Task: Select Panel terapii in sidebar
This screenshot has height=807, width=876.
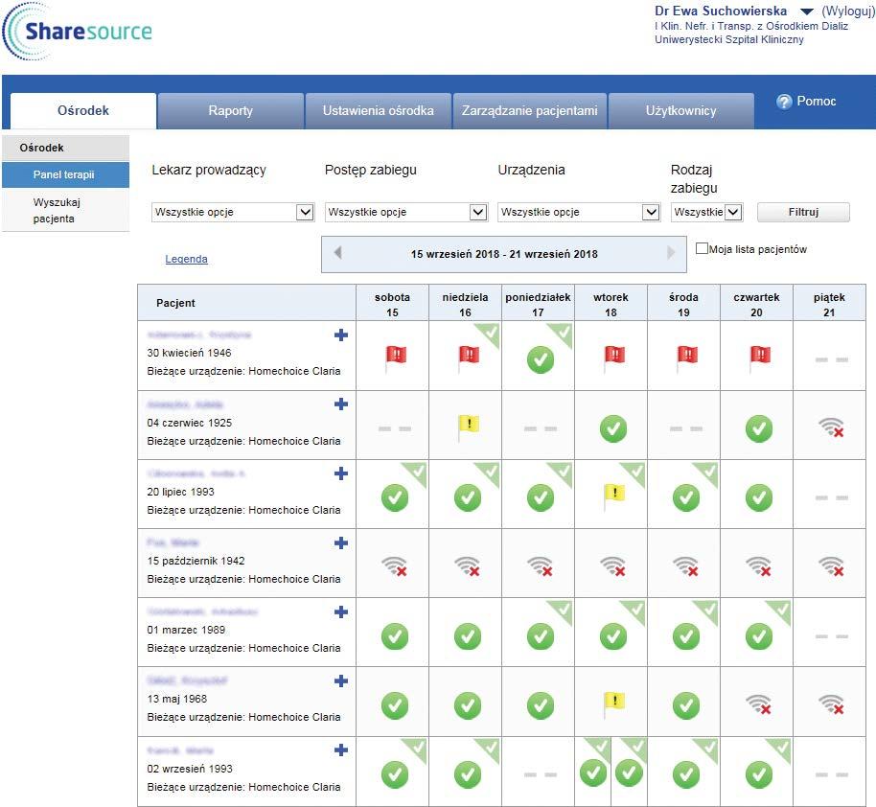Action: [65, 174]
